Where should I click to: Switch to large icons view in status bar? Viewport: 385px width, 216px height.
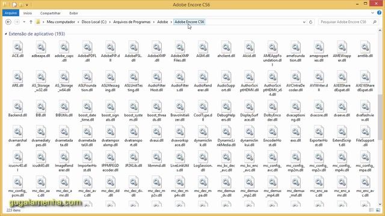[378, 210]
